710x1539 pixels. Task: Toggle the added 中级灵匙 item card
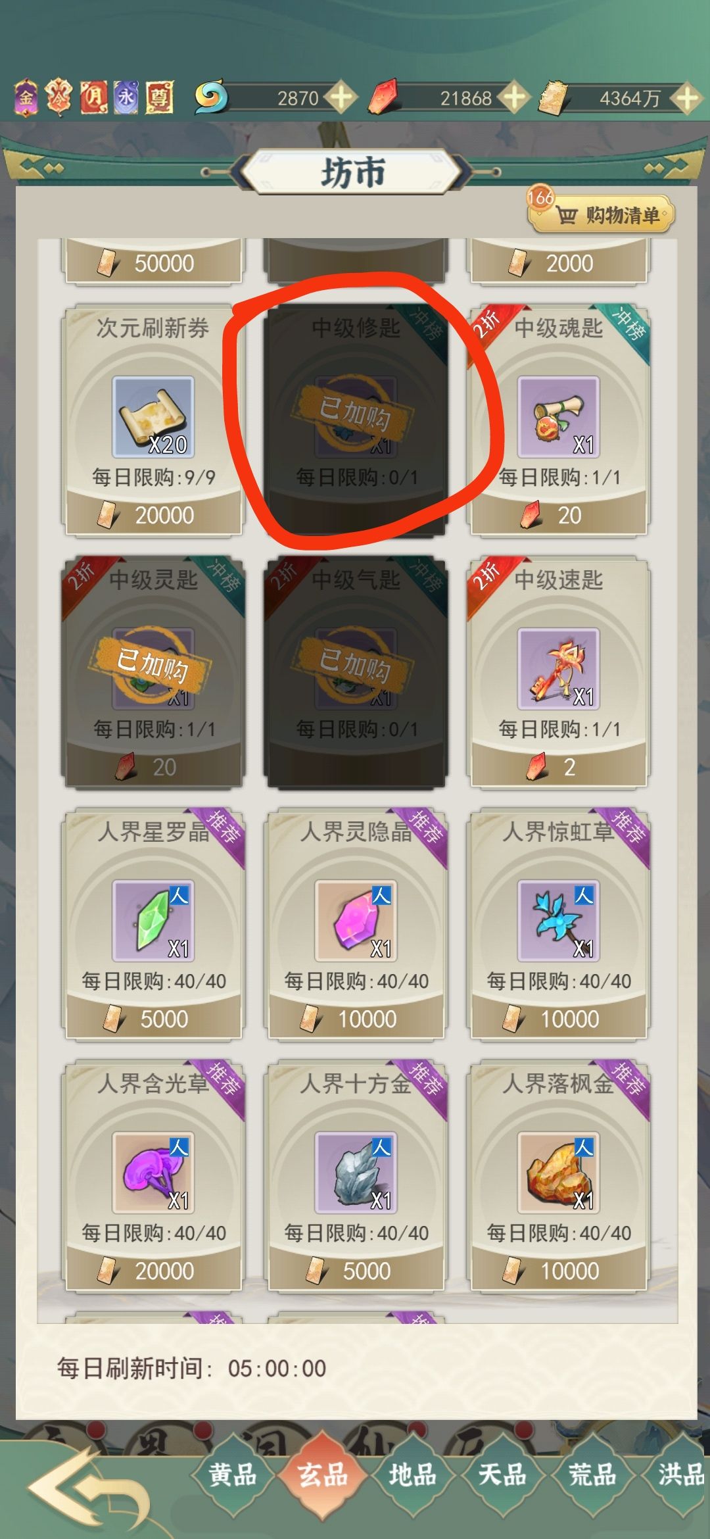tap(153, 672)
